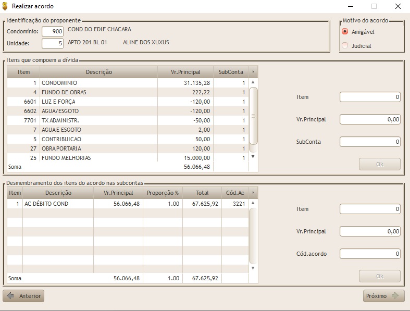Open column chooser arrow beside SubConta header

[x=253, y=72]
